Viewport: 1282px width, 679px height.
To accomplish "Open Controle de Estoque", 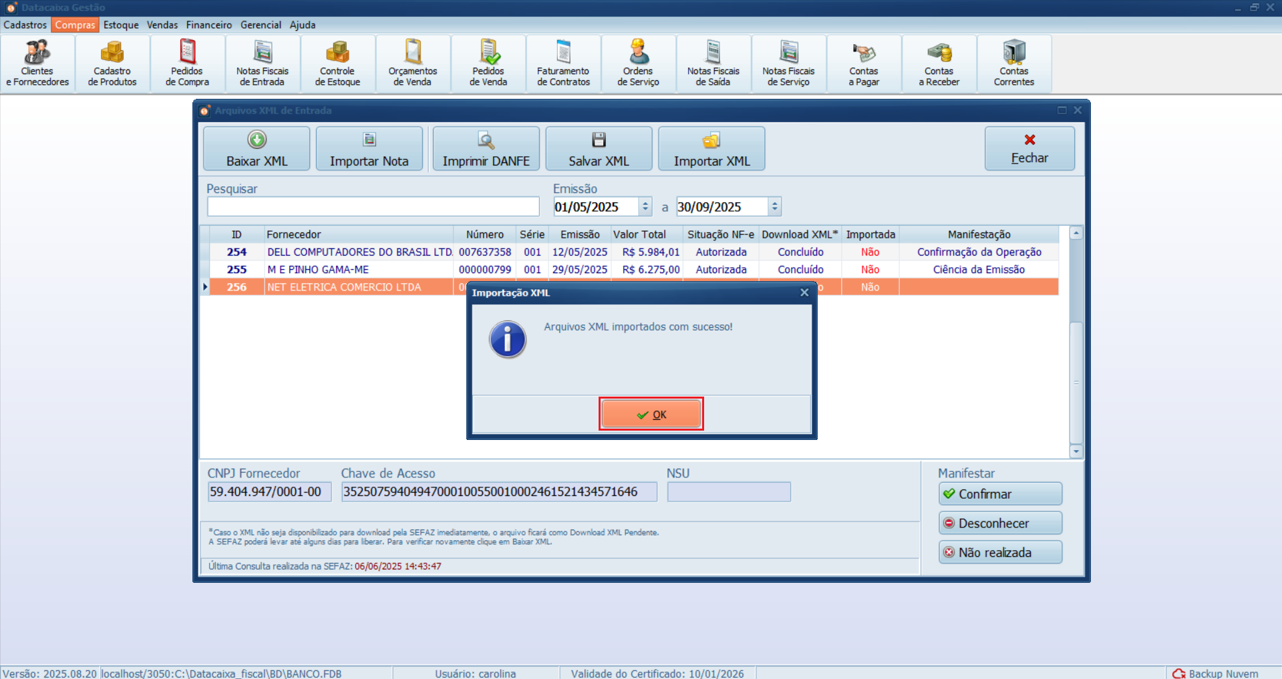I will coord(337,64).
